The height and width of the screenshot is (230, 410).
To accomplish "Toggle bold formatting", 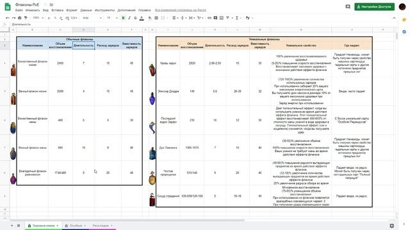I will pyautogui.click(x=123, y=18).
